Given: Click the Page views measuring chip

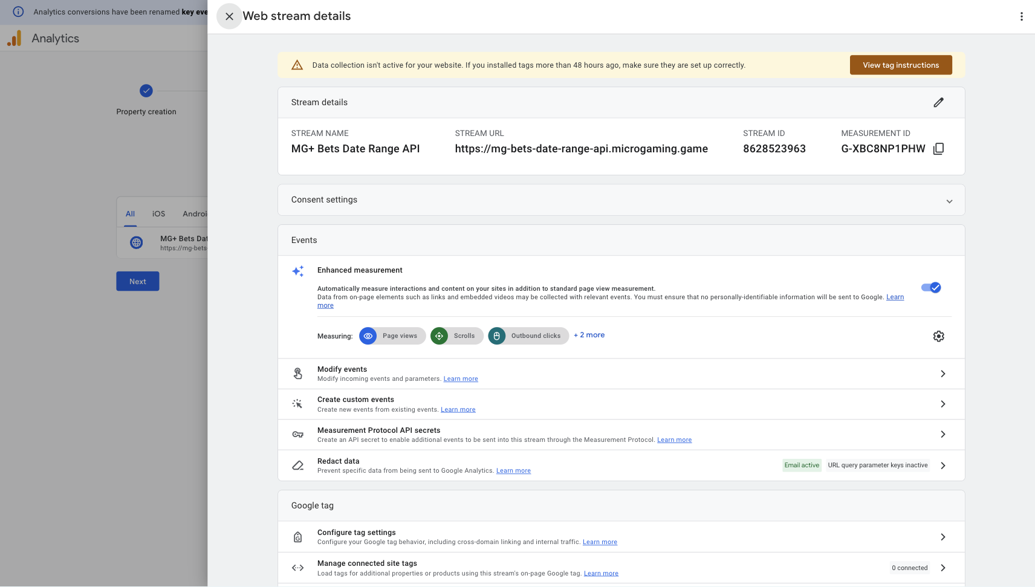Looking at the screenshot, I should [x=392, y=336].
